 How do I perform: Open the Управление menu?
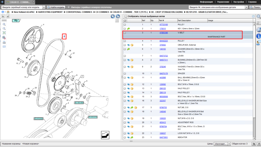(x=223, y=2)
